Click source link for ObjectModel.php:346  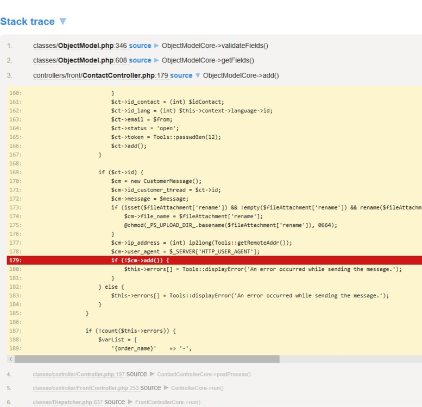coord(140,46)
